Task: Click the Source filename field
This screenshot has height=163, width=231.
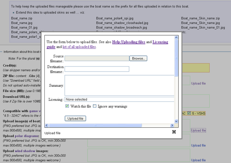Action: click(97, 58)
